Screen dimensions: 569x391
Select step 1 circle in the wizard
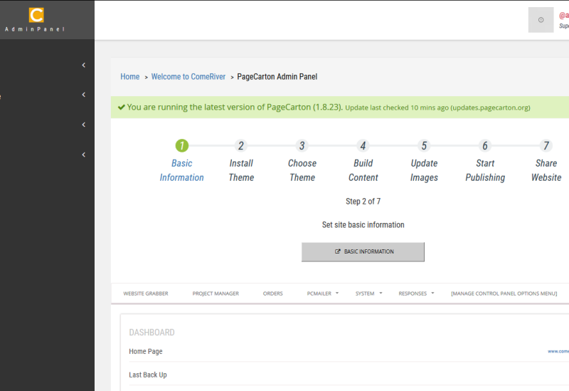click(x=182, y=146)
